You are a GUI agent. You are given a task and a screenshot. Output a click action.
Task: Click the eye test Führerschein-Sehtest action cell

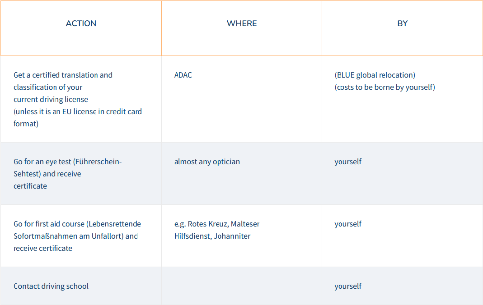81,173
